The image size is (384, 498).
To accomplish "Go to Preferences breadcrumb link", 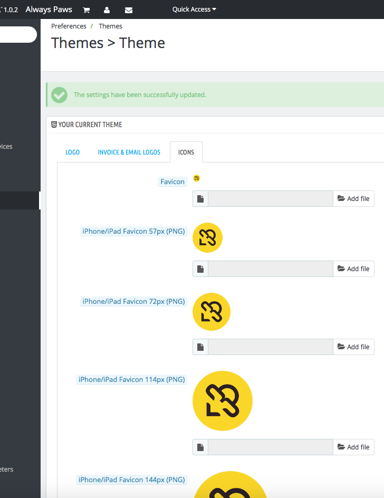I will [69, 26].
